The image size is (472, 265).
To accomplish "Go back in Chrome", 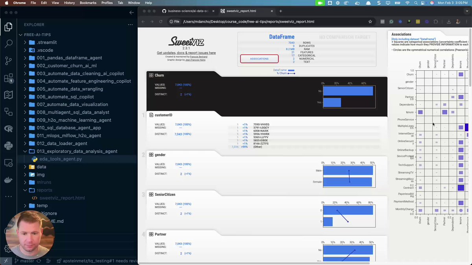I will (x=143, y=22).
